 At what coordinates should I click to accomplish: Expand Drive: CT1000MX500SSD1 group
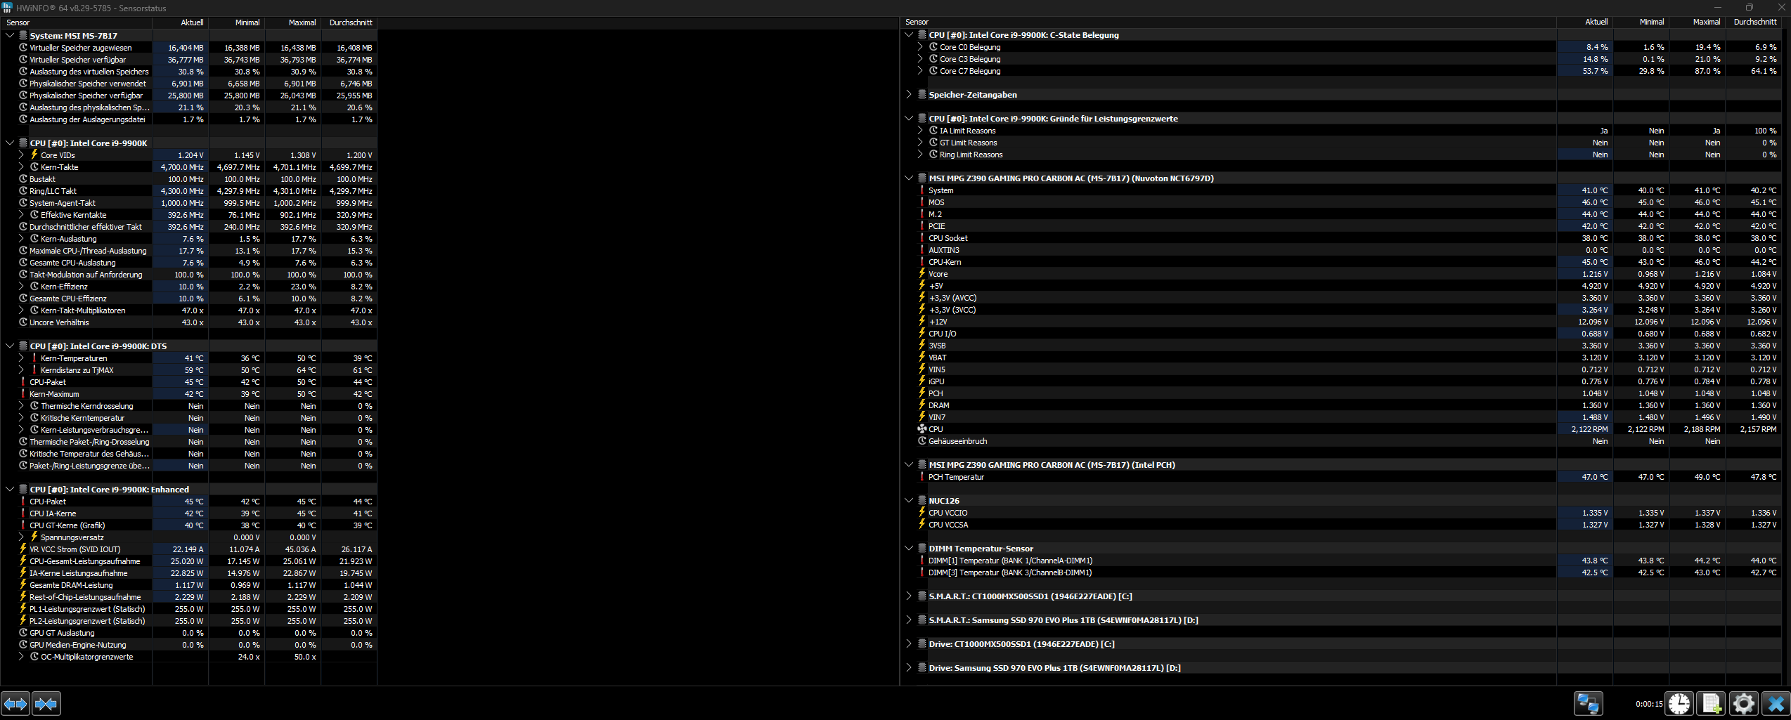tap(909, 644)
